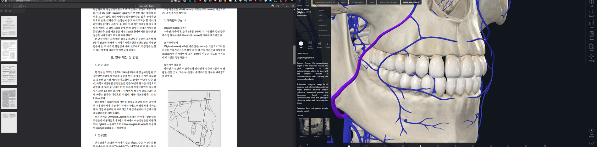Click the Search icon in anatomy app
Viewport: 597px width, 147px height.
tap(591, 13)
